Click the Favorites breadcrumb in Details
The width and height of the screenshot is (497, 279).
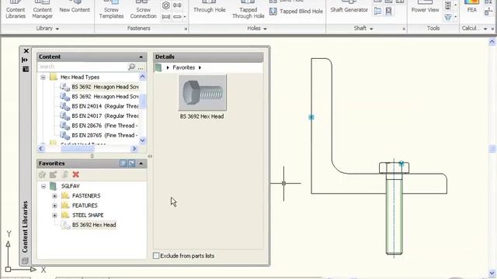pos(183,67)
